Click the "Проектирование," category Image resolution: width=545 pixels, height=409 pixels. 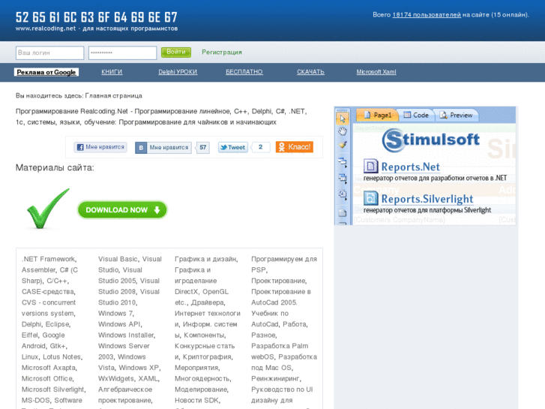point(279,281)
